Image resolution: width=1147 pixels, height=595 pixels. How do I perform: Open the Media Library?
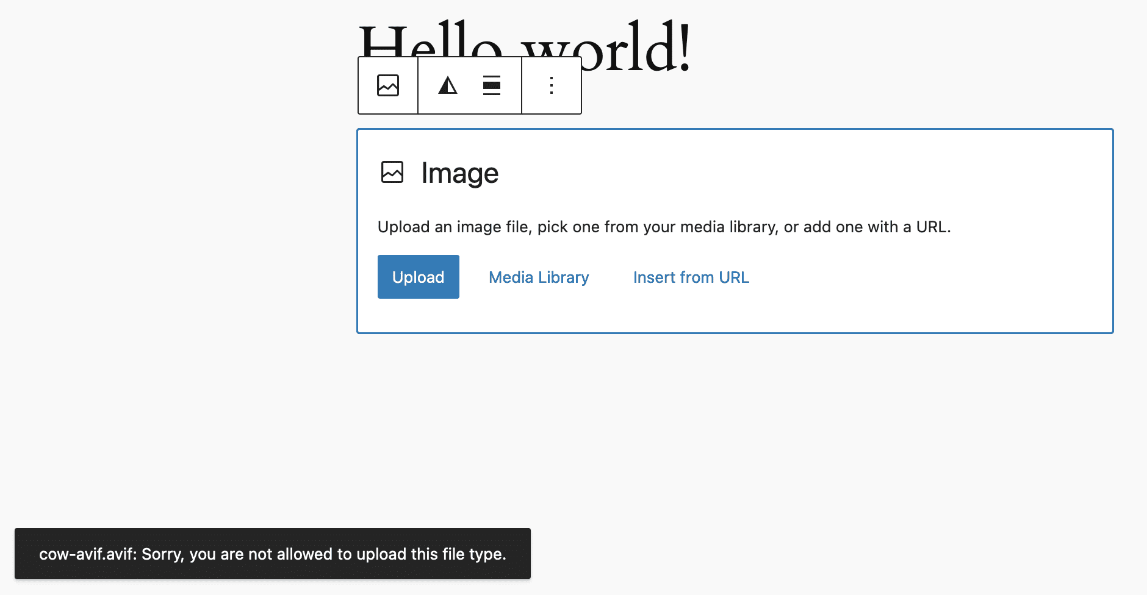click(x=538, y=277)
